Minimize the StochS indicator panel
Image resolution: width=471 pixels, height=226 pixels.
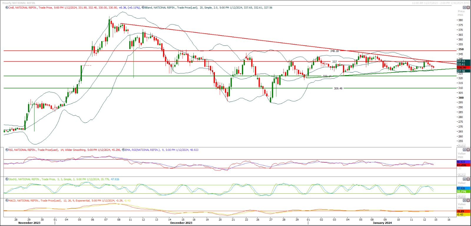(x=465, y=179)
